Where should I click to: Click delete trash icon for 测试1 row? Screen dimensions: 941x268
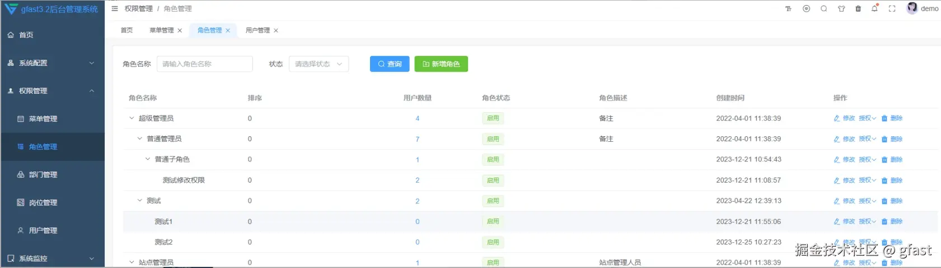coord(884,222)
